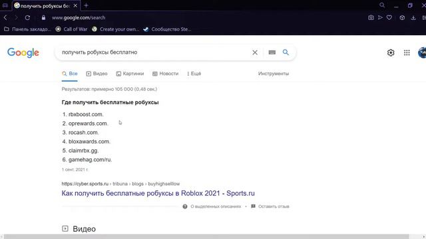This screenshot has width=426, height=239.
Task: Switch to the Картинки tab
Action: [x=130, y=74]
